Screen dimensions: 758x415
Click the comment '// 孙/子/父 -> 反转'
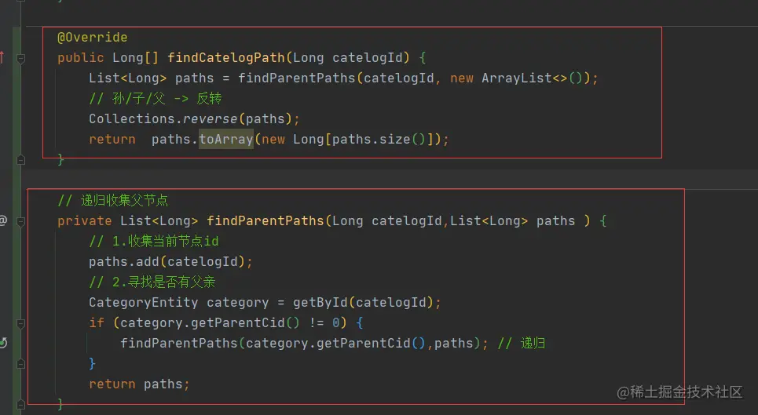[x=156, y=98]
